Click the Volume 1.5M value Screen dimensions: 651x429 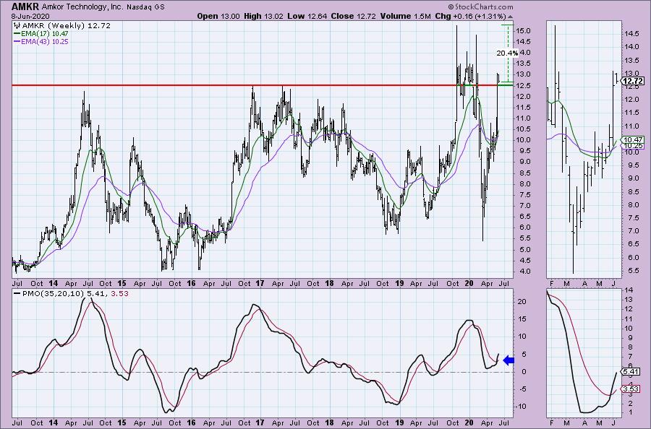click(x=405, y=16)
